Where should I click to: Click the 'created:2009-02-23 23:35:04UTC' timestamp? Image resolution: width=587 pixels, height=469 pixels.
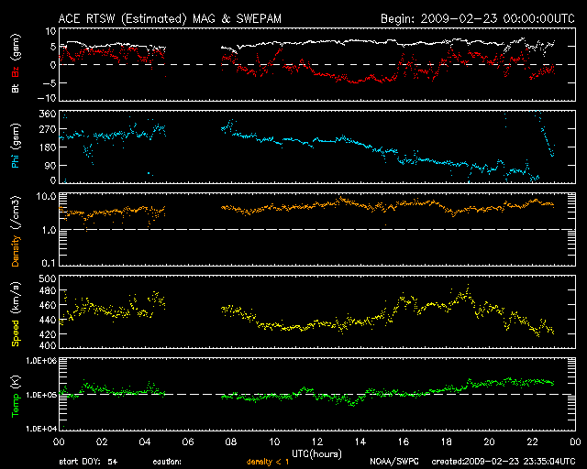point(504,462)
